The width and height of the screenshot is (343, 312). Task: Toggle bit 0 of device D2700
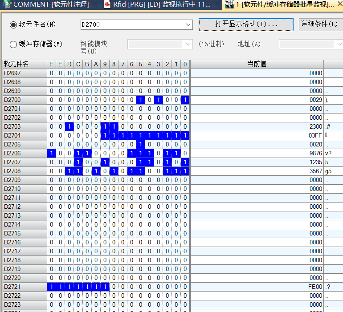tap(185, 100)
